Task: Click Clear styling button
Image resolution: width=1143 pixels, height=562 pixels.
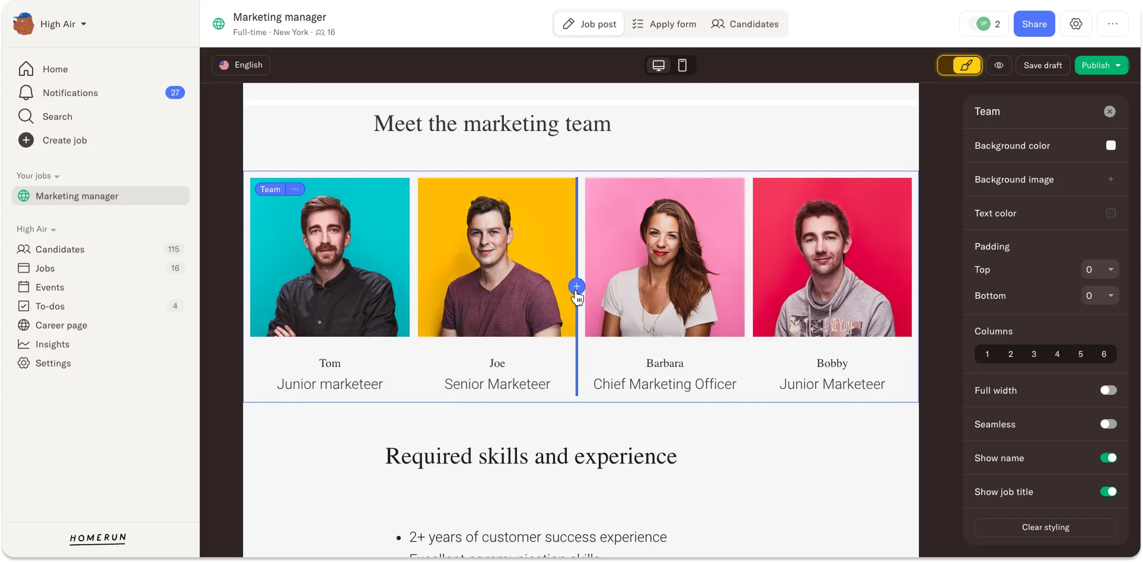Action: [1046, 527]
